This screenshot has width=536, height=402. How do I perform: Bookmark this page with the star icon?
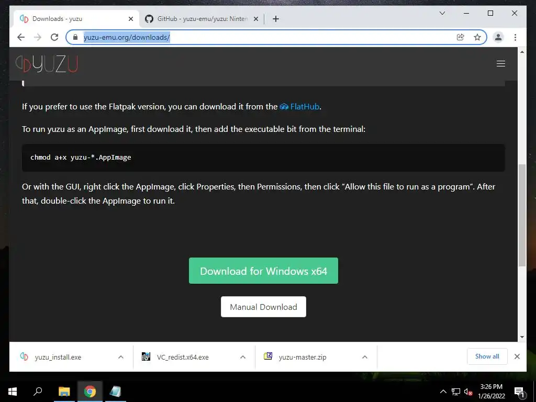click(477, 37)
